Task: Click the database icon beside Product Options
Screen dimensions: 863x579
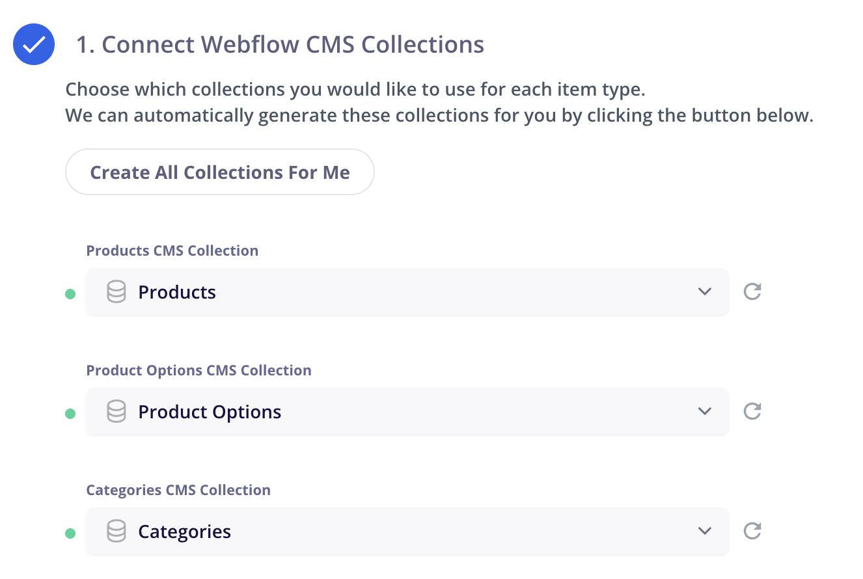Action: [116, 412]
